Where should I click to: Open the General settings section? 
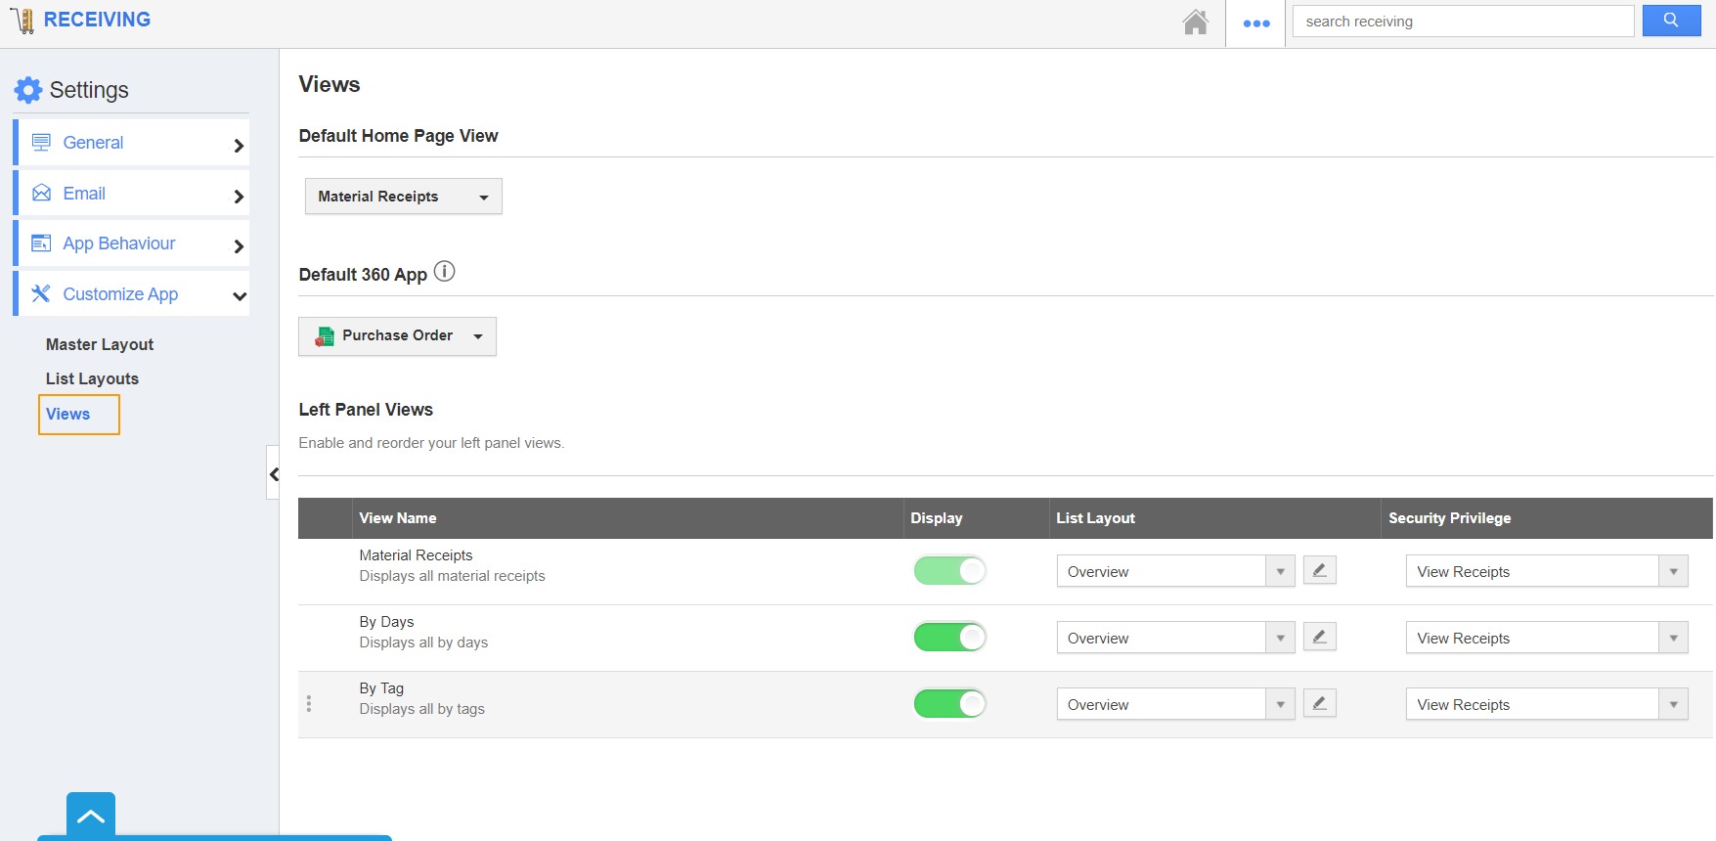click(x=131, y=143)
